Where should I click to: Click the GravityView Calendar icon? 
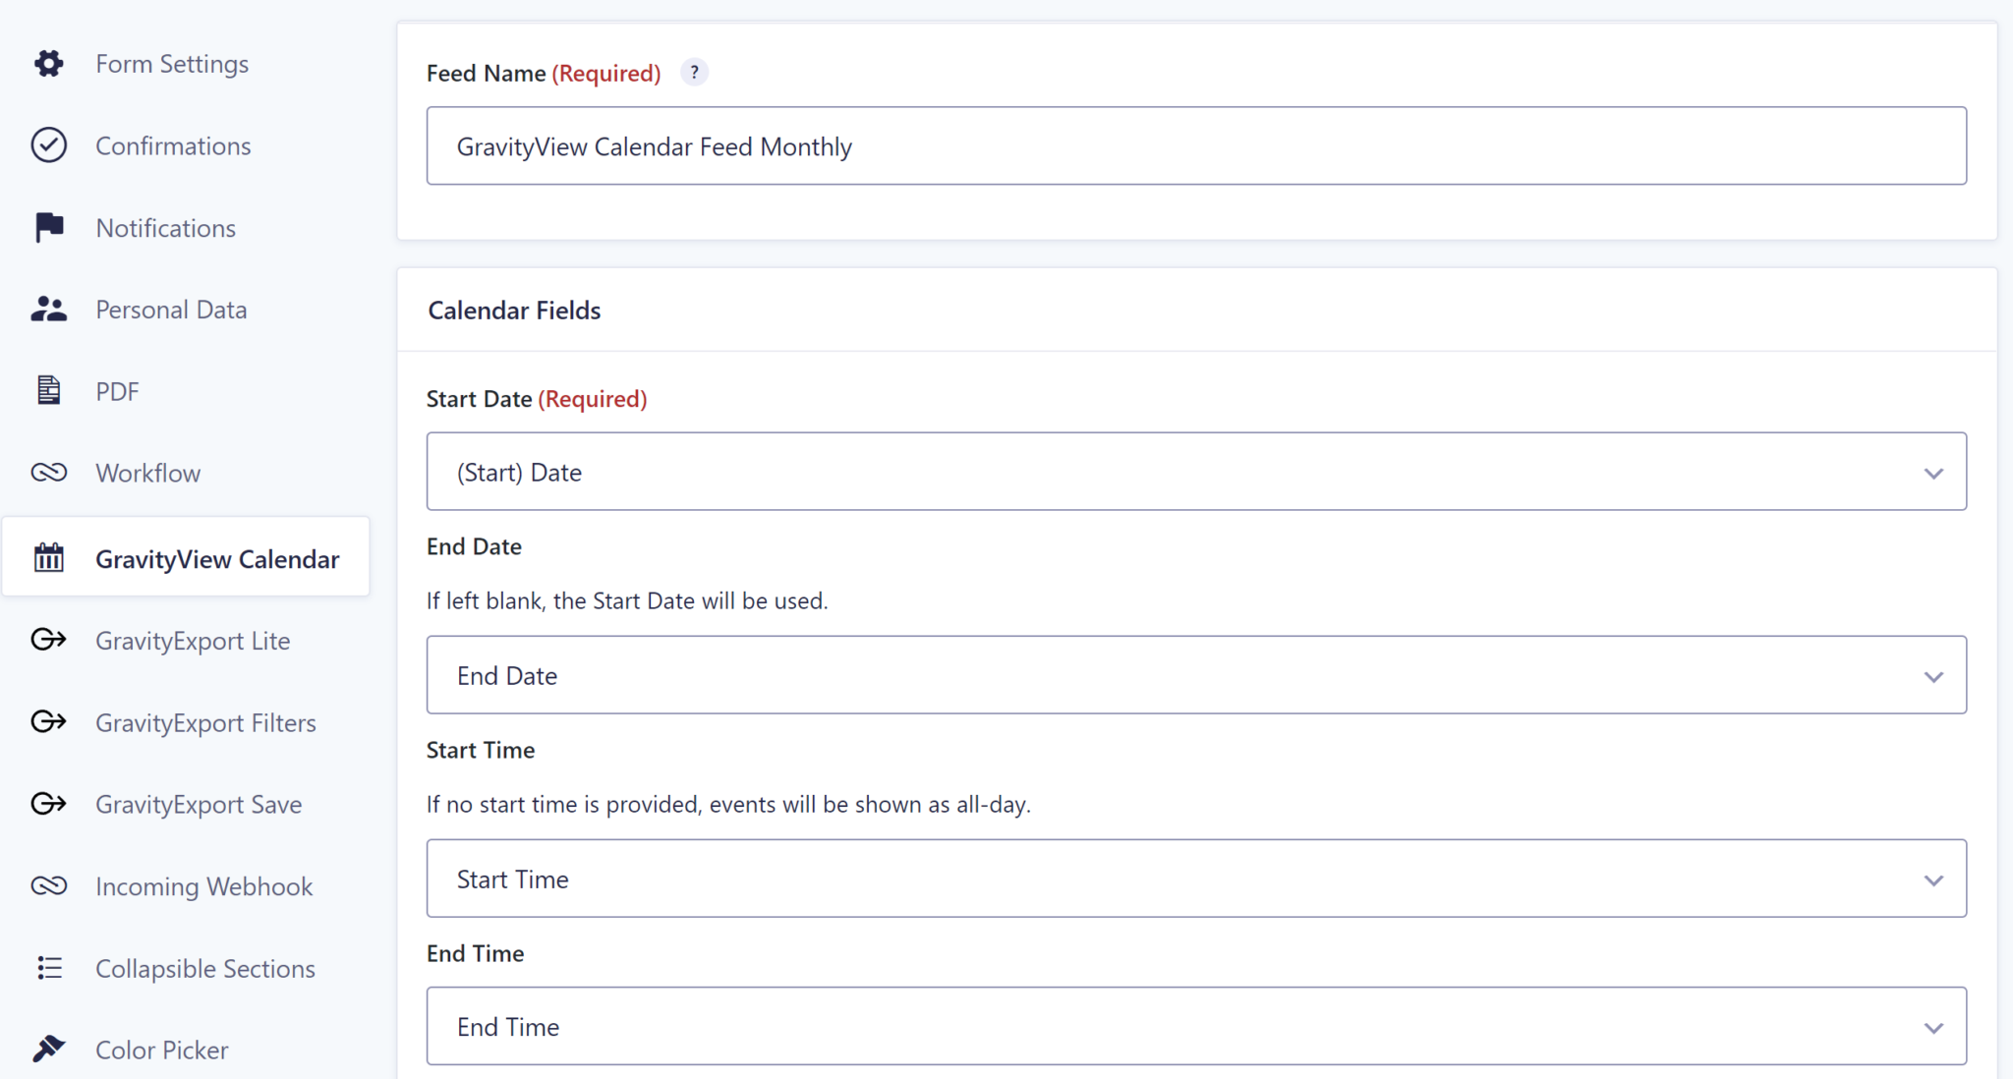[48, 558]
